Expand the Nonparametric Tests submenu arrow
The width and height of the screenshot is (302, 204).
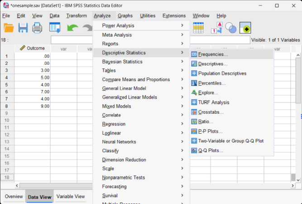tap(182, 177)
